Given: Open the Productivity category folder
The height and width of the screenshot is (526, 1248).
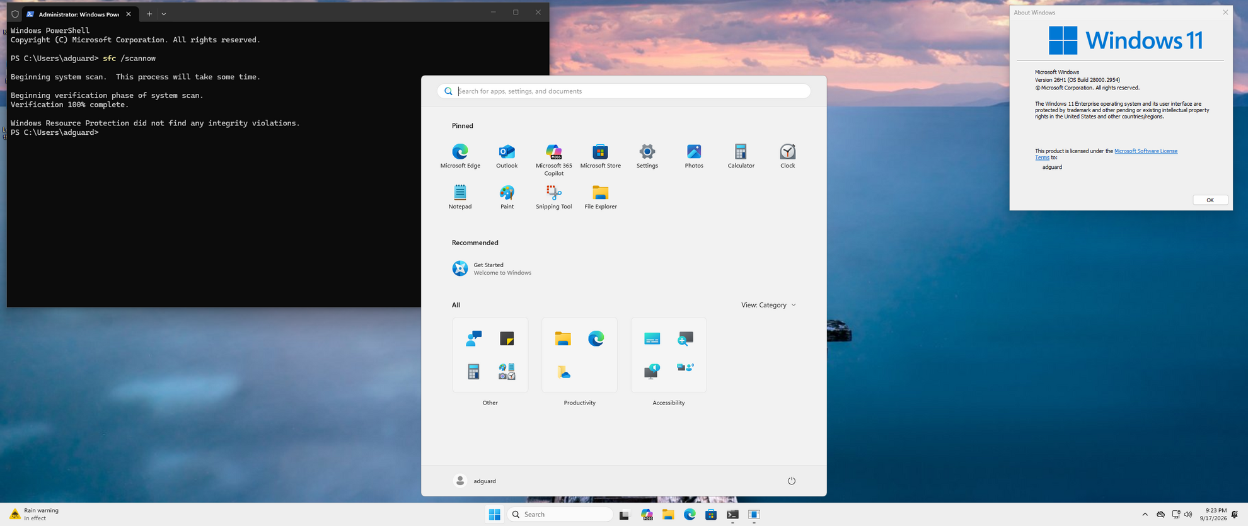Looking at the screenshot, I should [x=579, y=355].
